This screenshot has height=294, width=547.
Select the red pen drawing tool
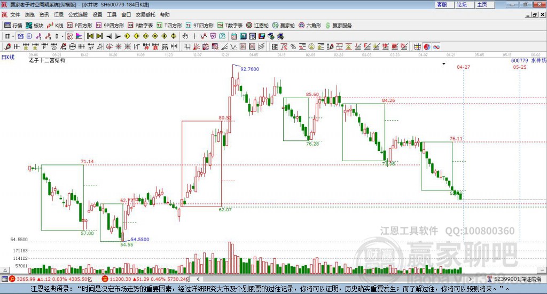(7, 46)
